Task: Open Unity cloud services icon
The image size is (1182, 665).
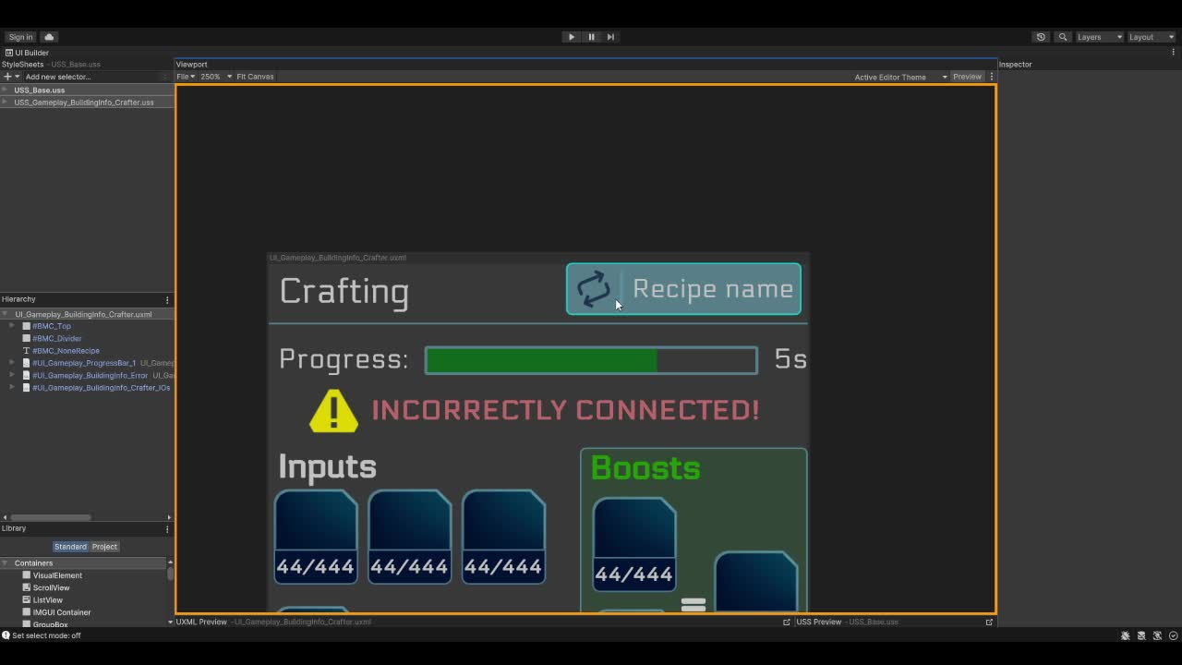Action: tap(49, 37)
